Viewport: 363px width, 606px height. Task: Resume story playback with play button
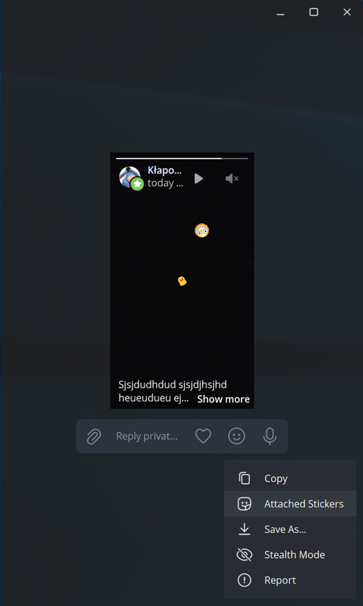coord(198,179)
